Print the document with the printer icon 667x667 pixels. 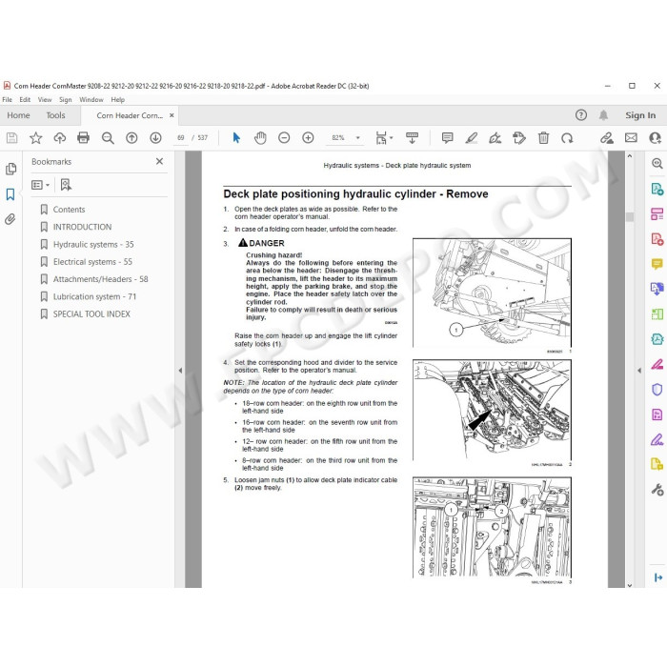tap(84, 138)
